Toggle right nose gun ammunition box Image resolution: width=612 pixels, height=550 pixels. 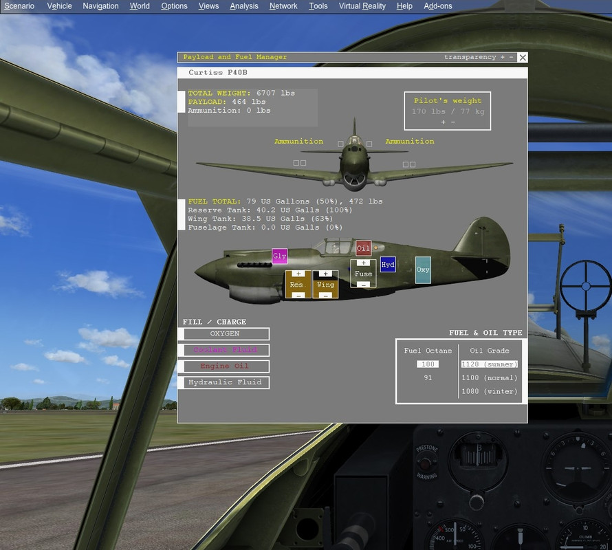[369, 144]
